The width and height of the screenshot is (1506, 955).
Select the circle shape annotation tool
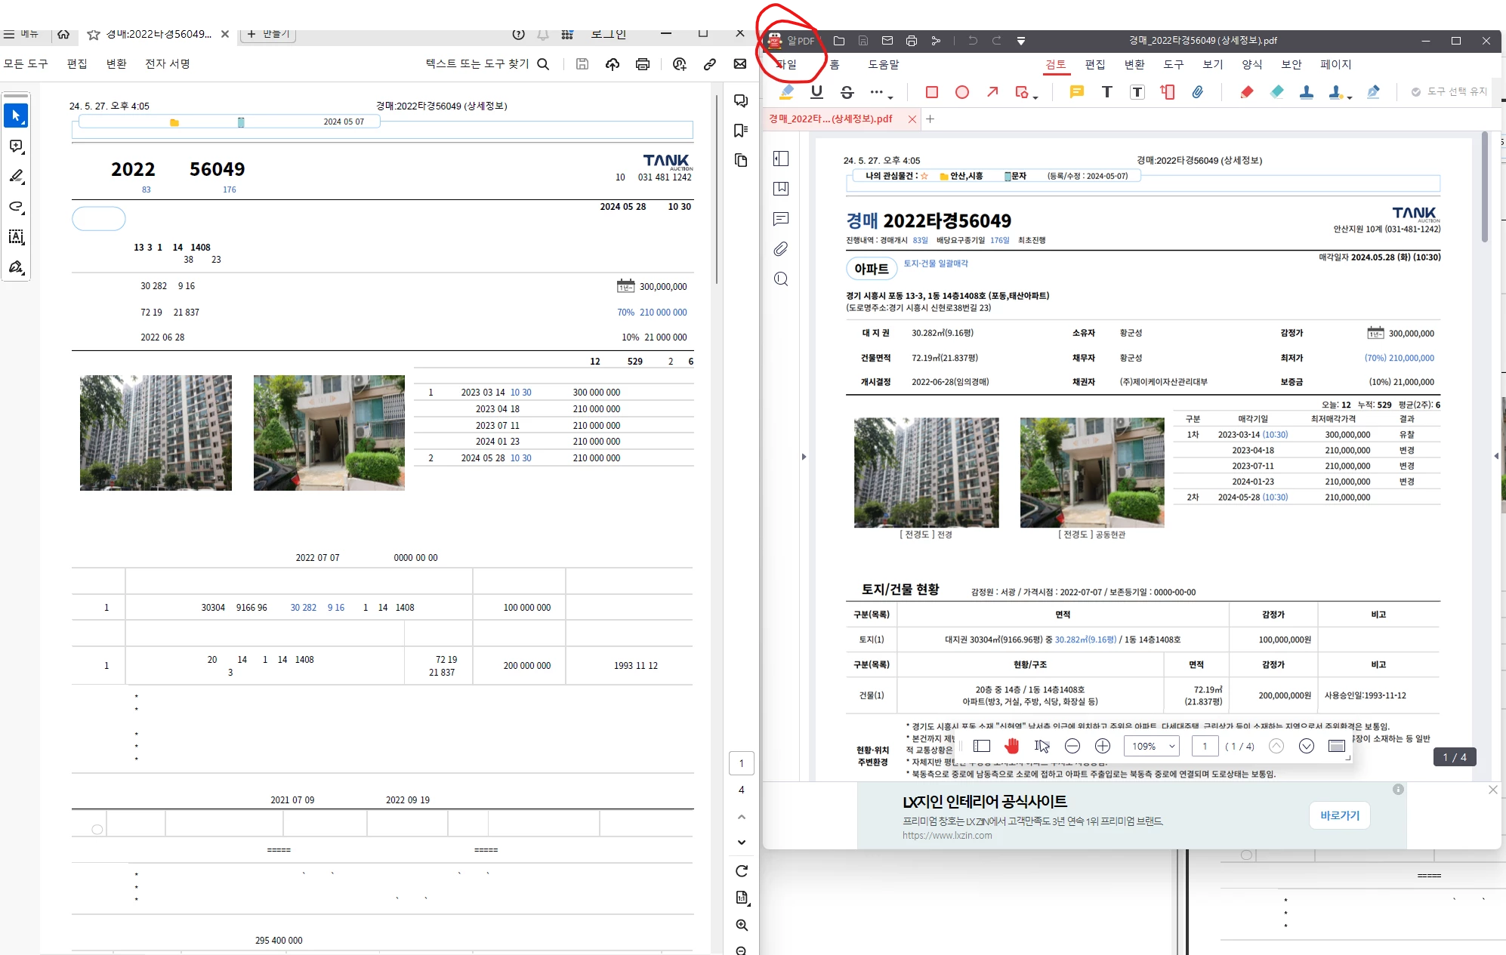(x=962, y=92)
